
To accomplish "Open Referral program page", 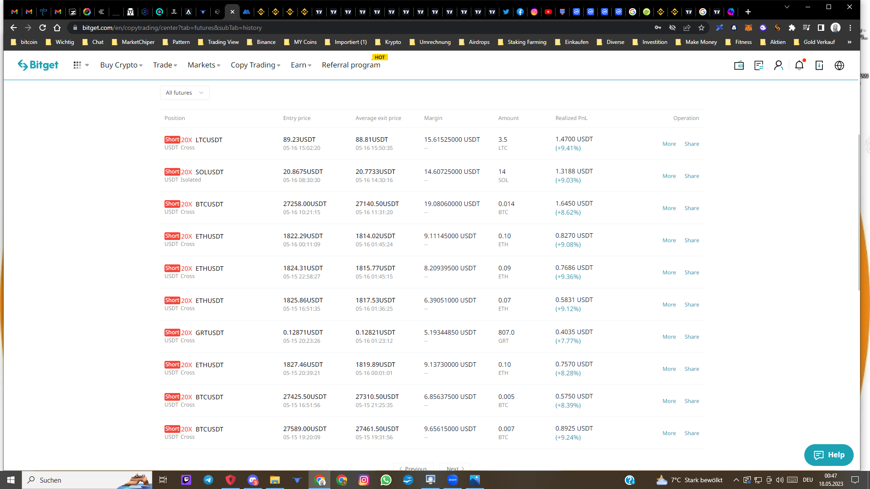I will (351, 65).
